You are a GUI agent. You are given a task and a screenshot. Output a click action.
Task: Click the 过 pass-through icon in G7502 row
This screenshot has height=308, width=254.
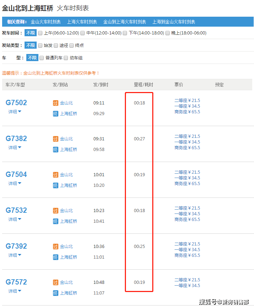55,103
